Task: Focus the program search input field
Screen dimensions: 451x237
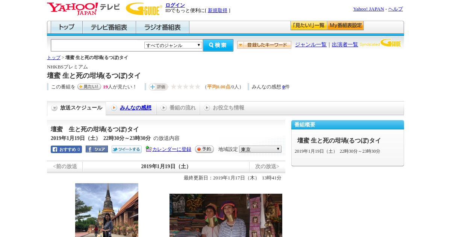Action: click(x=98, y=45)
